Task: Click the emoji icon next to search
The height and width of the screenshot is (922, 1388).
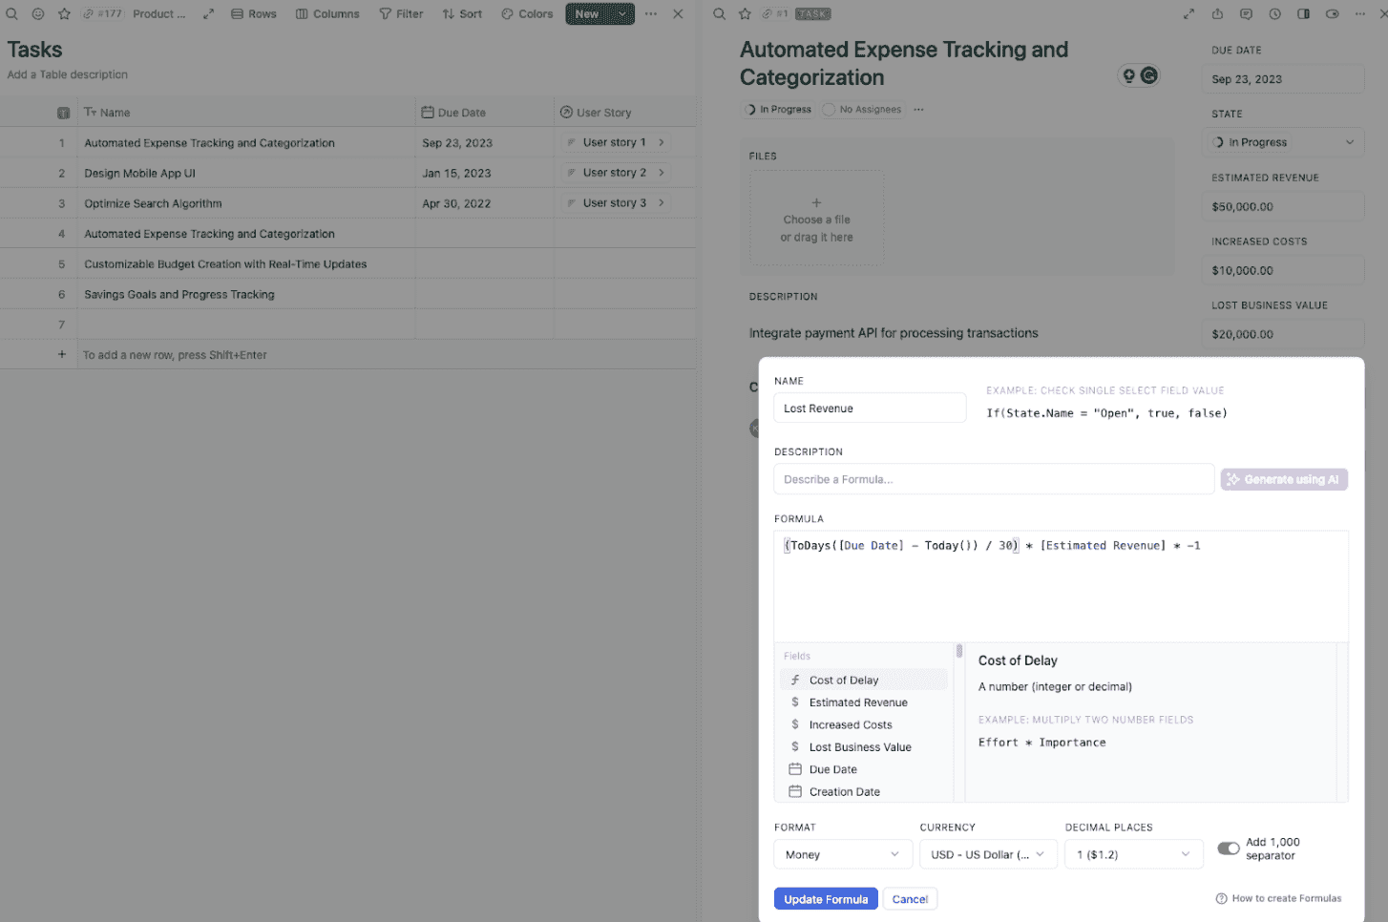Action: tap(37, 13)
